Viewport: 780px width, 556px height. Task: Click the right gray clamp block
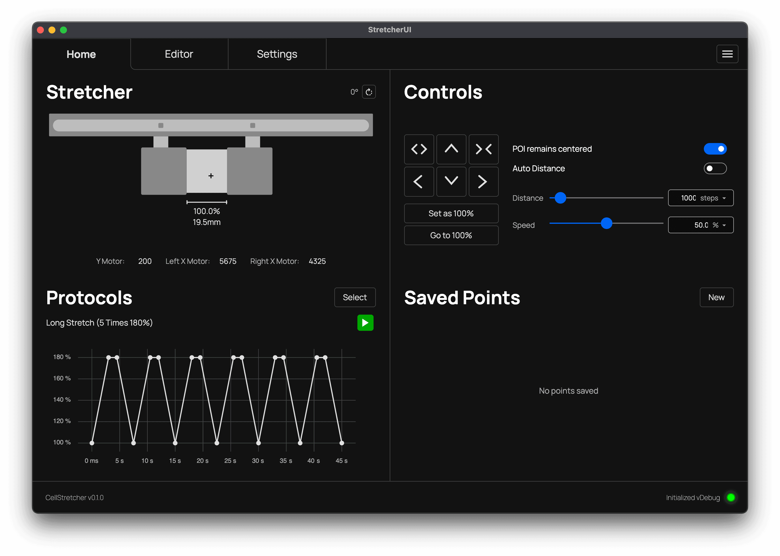(250, 171)
